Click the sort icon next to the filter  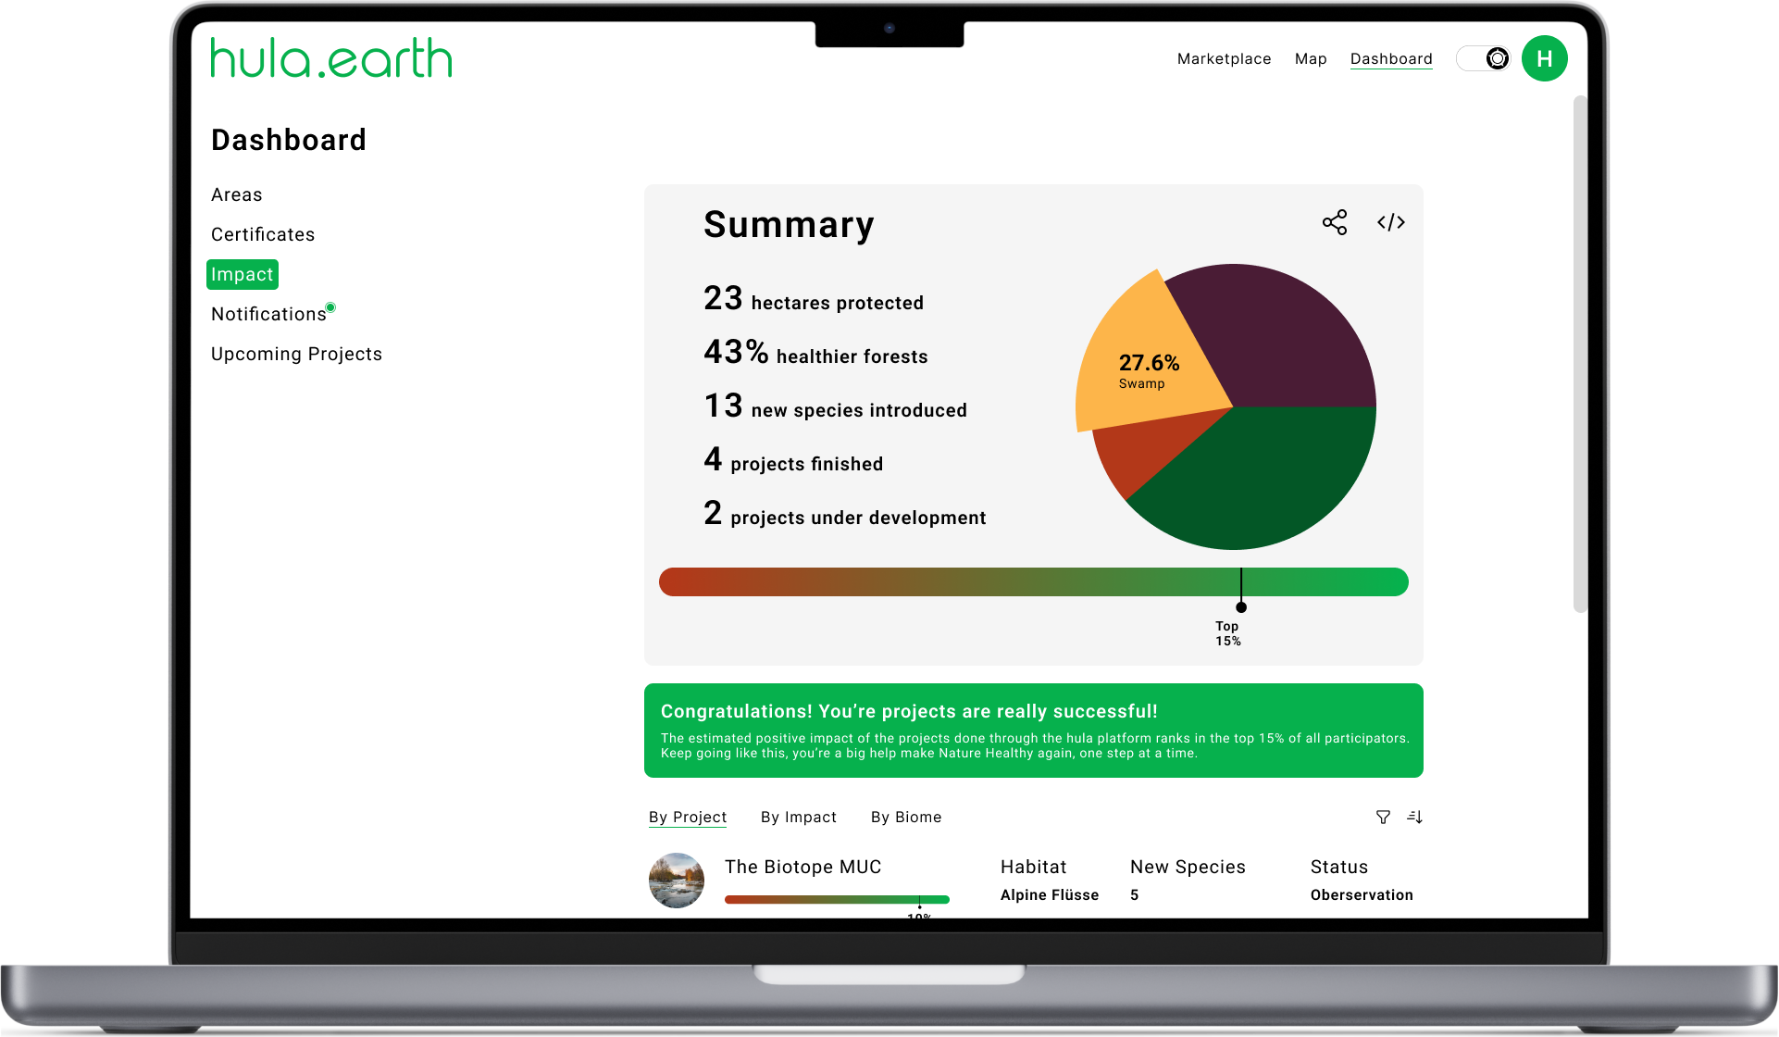click(1415, 818)
